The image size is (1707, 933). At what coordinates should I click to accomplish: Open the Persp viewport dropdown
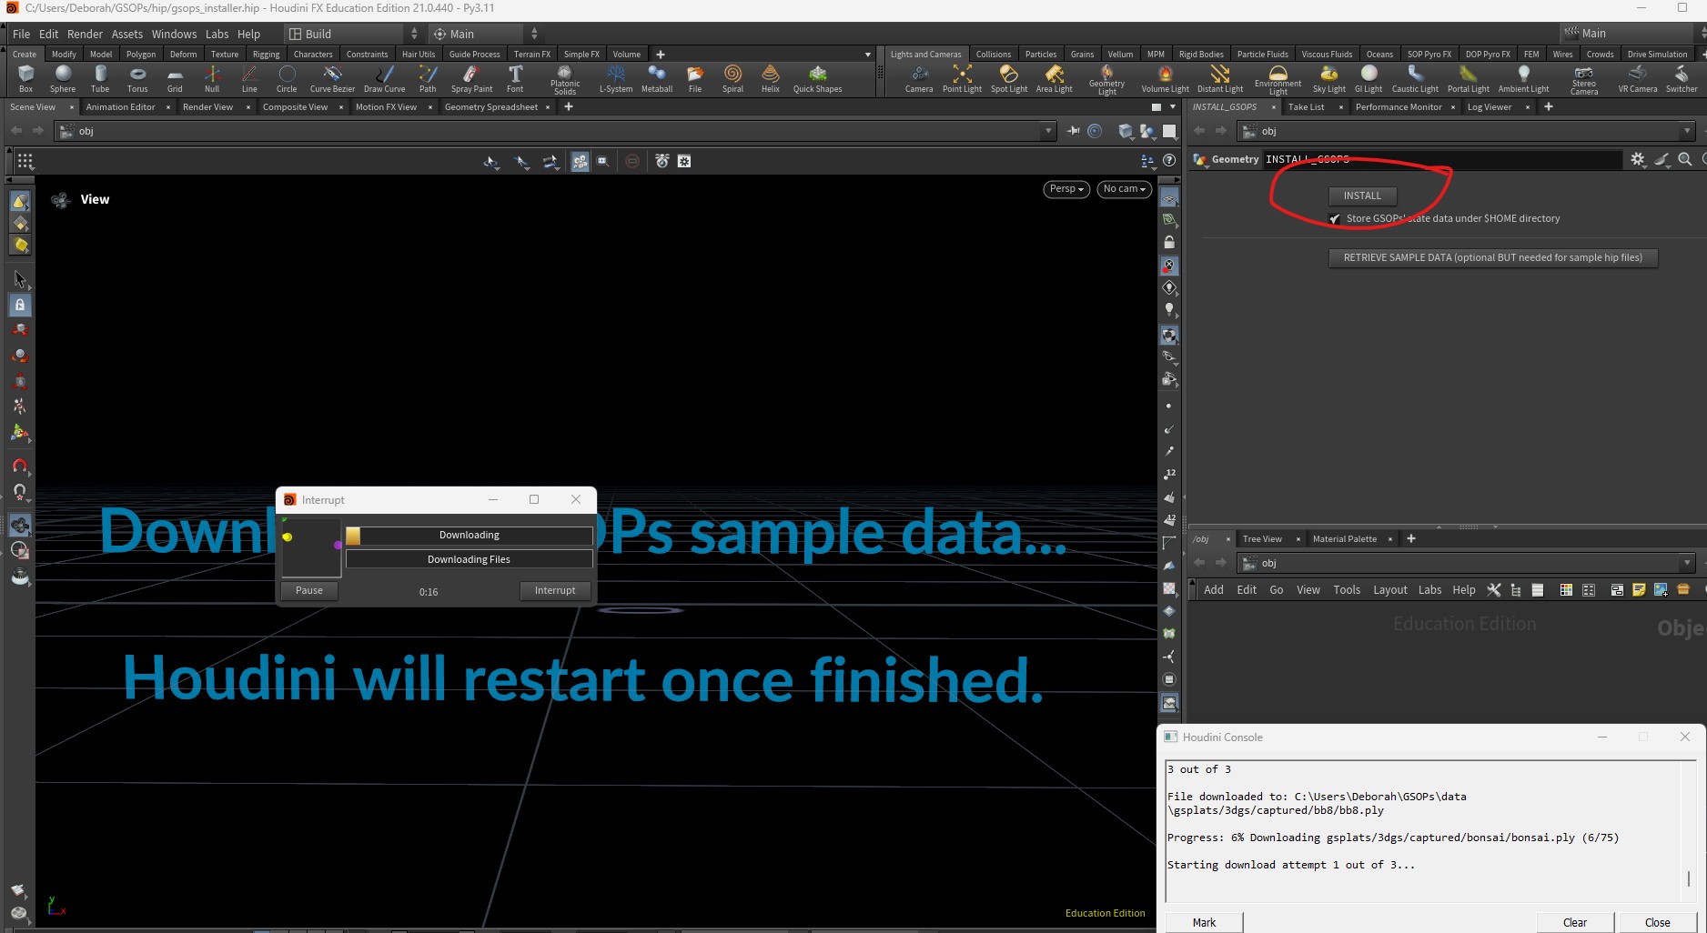(x=1066, y=189)
